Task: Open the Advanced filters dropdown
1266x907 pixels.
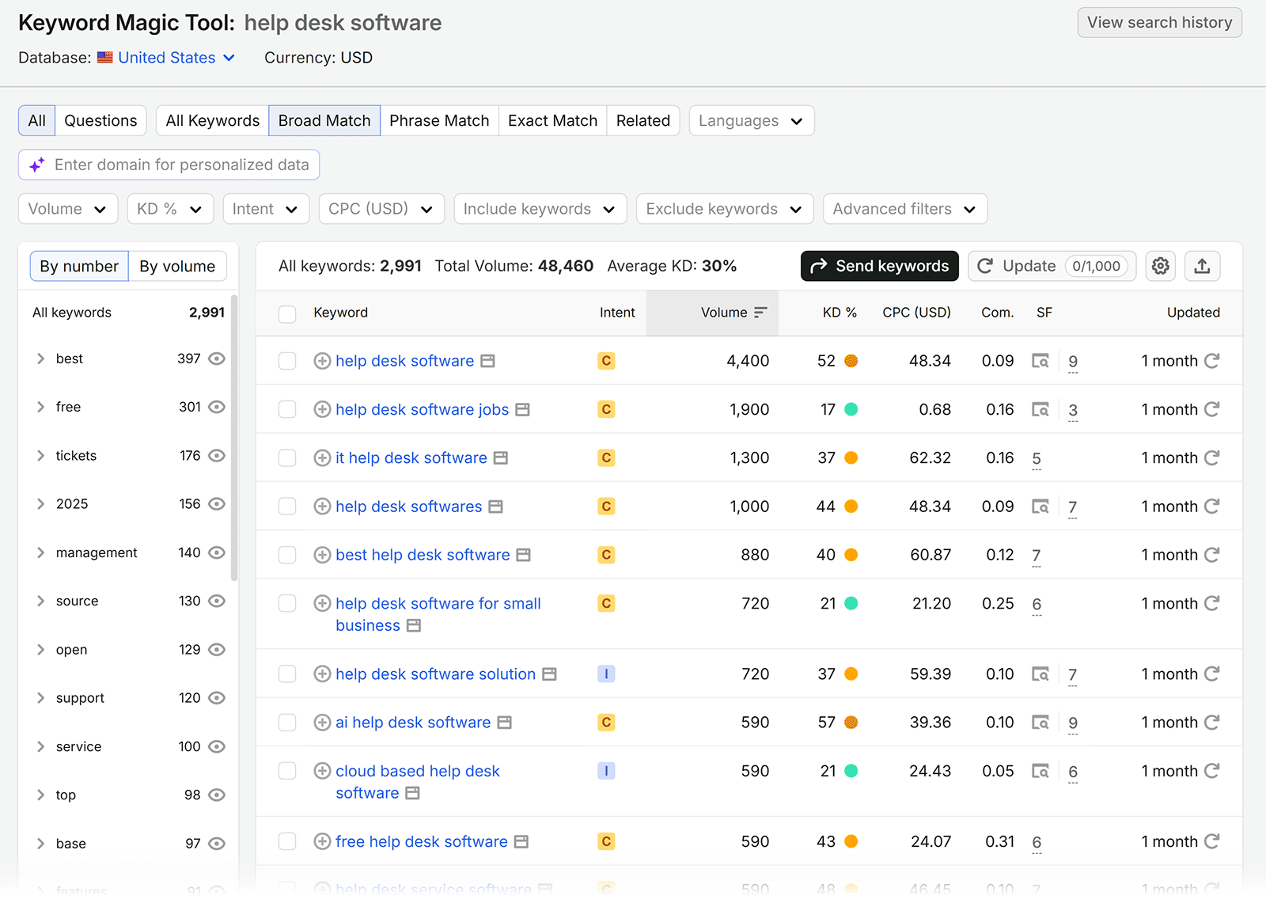Action: pos(904,209)
